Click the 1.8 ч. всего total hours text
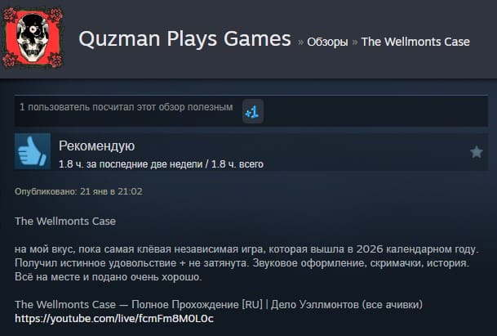The height and width of the screenshot is (336, 497). [237, 164]
